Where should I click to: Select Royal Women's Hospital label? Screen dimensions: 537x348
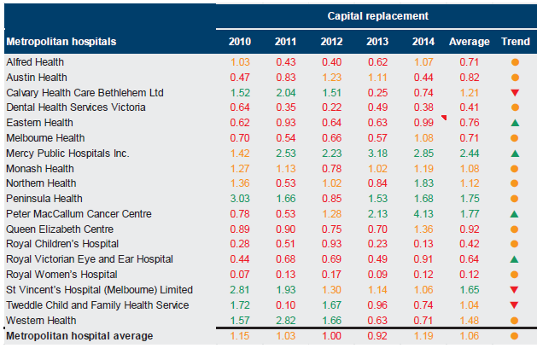click(x=61, y=275)
